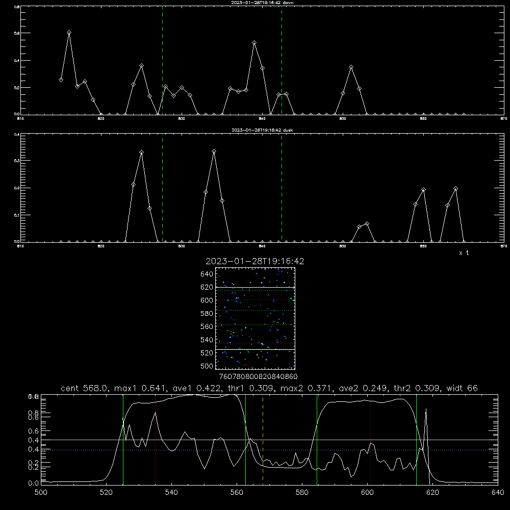The height and width of the screenshot is (510, 510).
Task: Click the '620' label on bottom plot x-axis
Action: (x=432, y=493)
